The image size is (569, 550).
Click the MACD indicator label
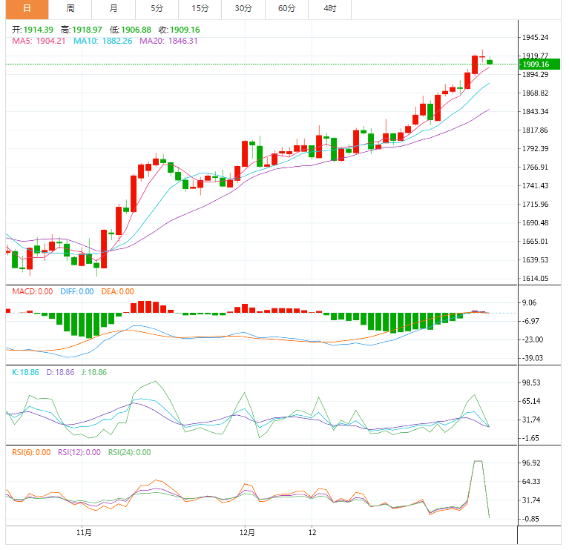coord(32,291)
